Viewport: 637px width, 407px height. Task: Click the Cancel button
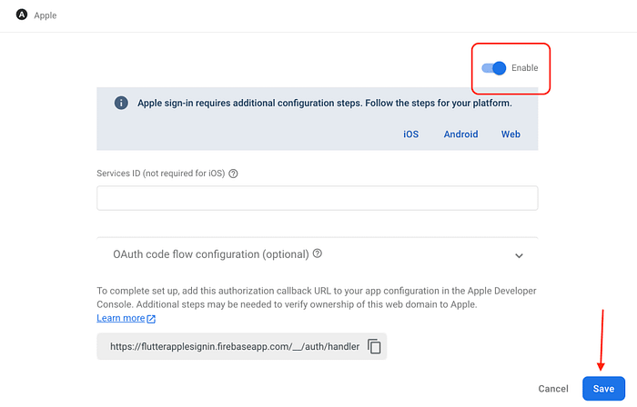[x=553, y=389]
